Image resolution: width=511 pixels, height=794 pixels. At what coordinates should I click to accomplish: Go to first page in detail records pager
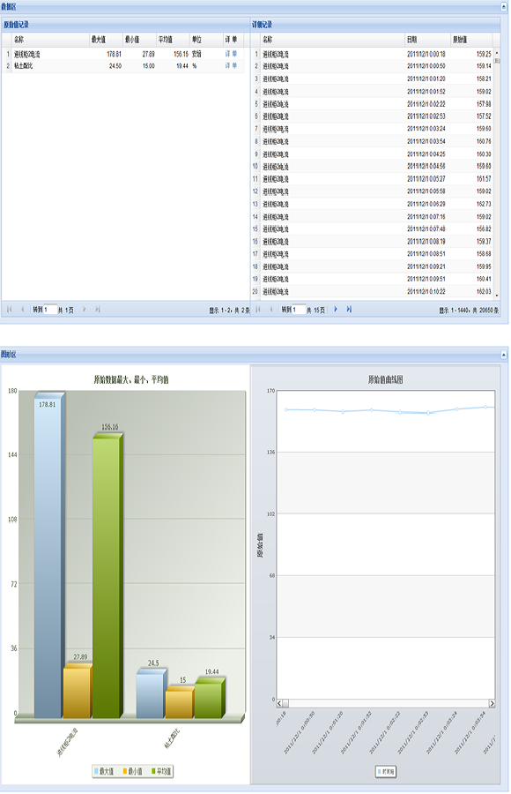pos(258,309)
